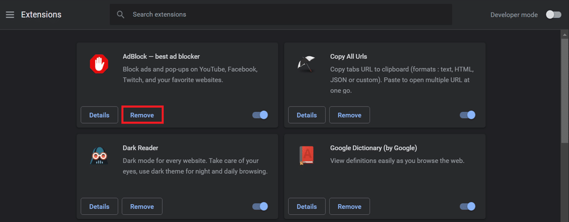Screen dimensions: 569x222
Task: Remove the AdBlock extension
Action: pyautogui.click(x=142, y=115)
